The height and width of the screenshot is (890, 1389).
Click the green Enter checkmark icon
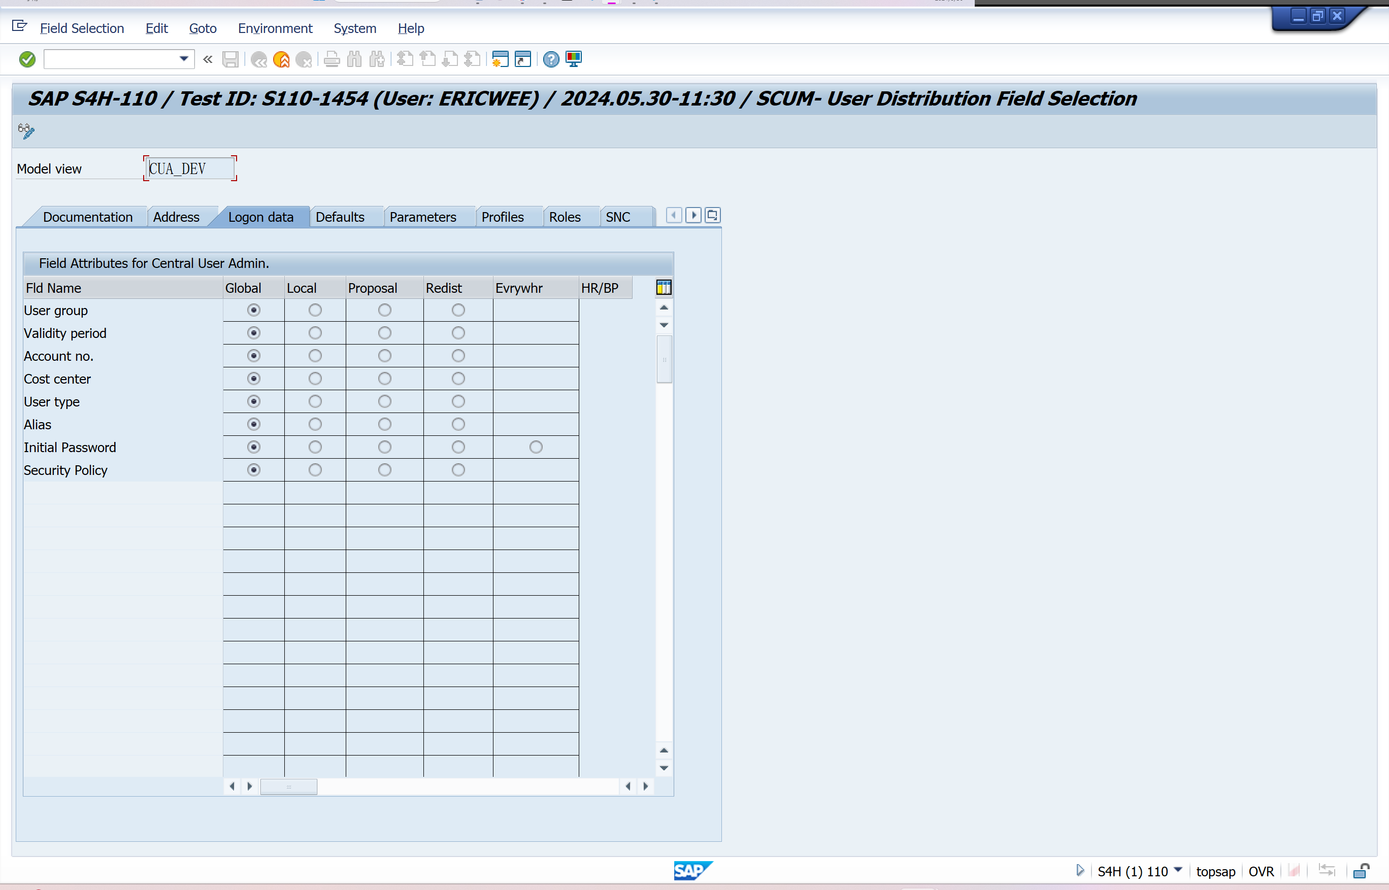tap(27, 59)
